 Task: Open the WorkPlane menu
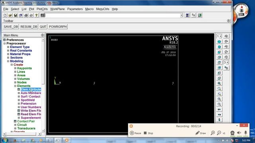tap(57, 9)
